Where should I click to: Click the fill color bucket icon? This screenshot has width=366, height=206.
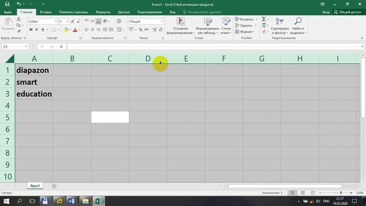point(66,30)
